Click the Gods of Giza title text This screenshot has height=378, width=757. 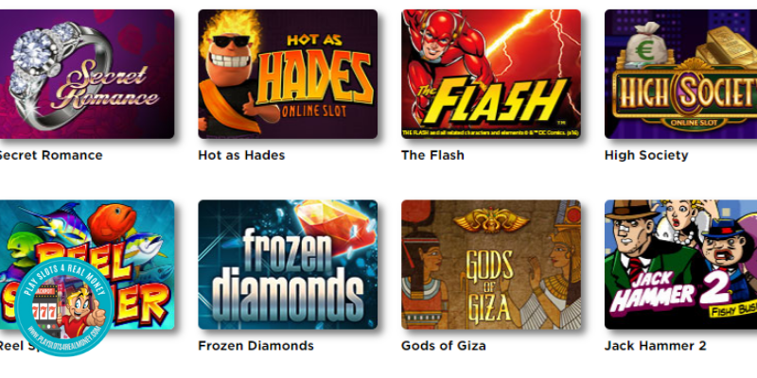click(x=443, y=346)
